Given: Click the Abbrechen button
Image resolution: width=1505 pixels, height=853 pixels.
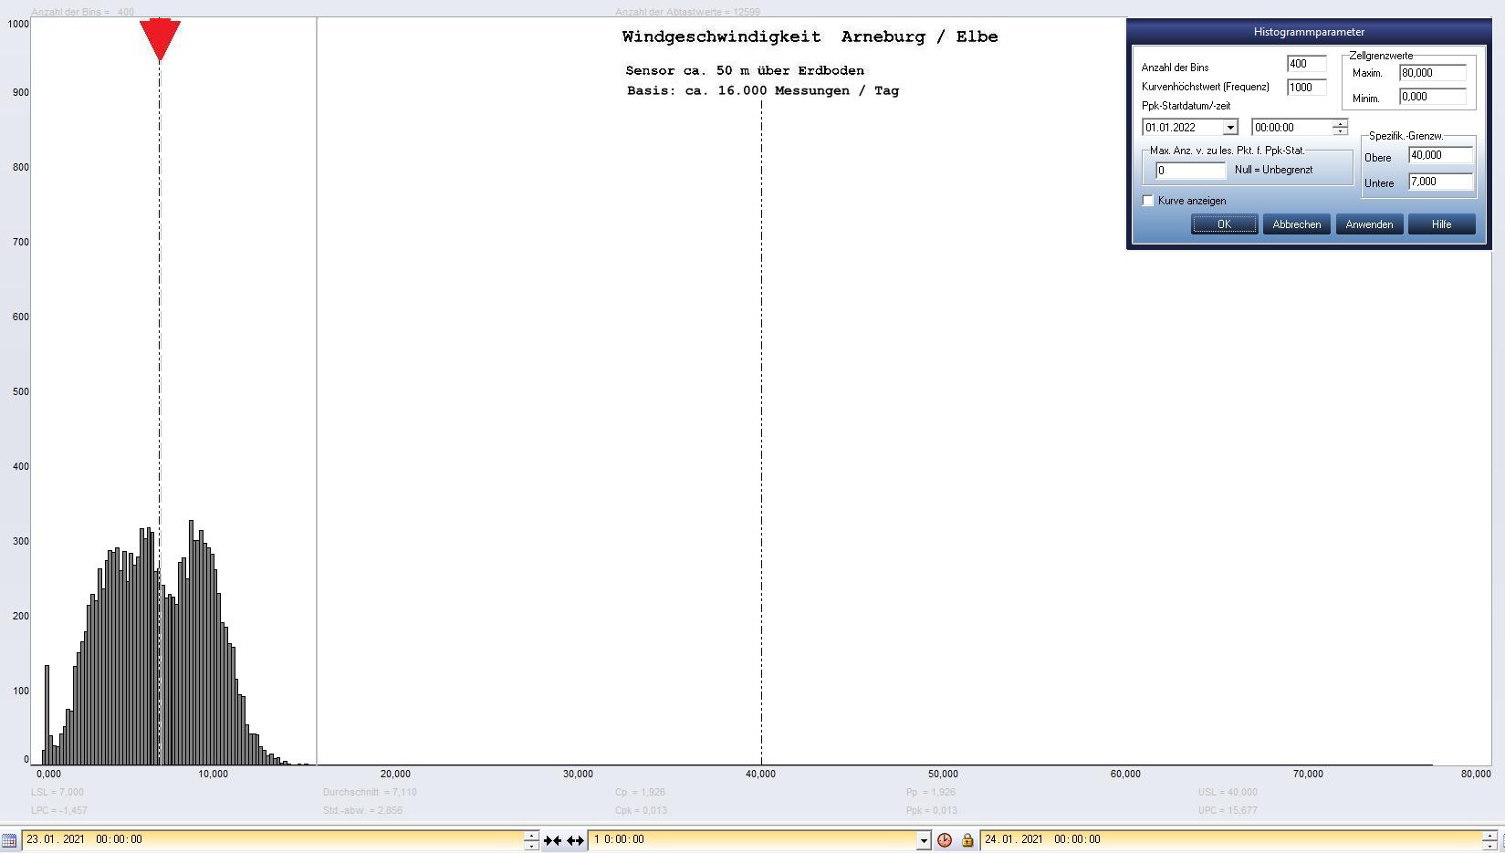Looking at the screenshot, I should 1296,224.
